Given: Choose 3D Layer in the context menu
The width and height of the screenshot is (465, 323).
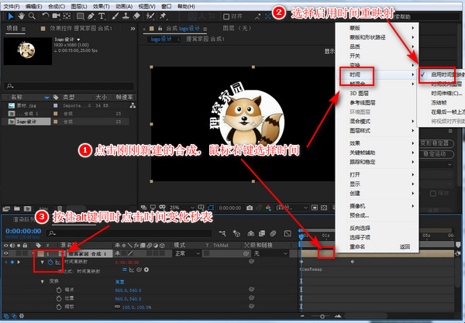Looking at the screenshot, I should [377, 94].
